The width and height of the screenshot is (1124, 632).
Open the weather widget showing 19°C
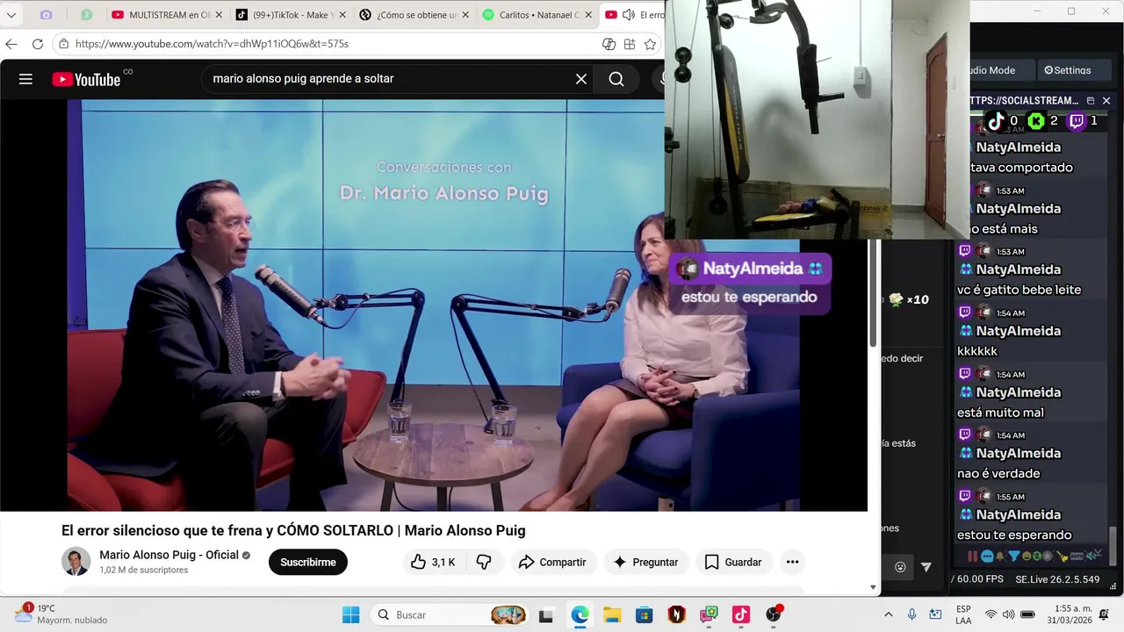[61, 614]
